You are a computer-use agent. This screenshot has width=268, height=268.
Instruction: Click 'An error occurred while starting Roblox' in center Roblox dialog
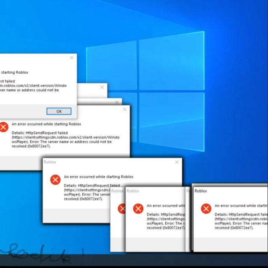coord(99,177)
